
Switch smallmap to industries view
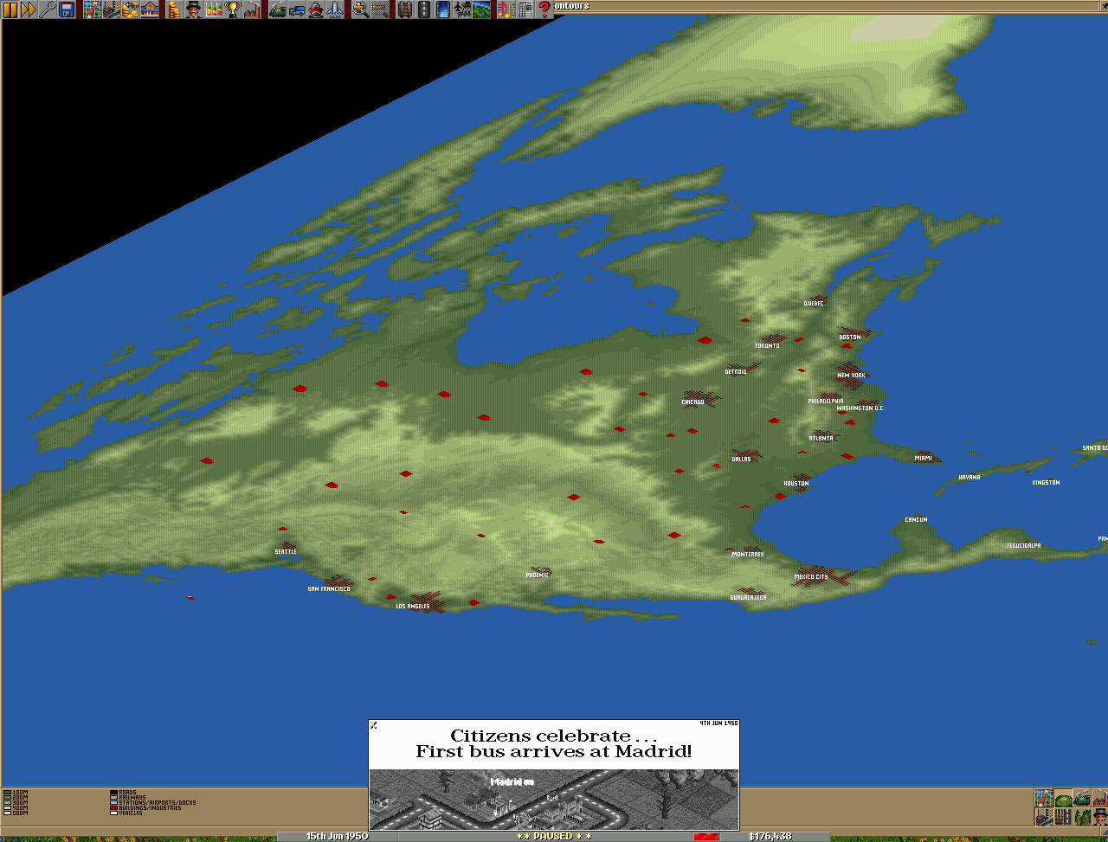pos(1100,798)
